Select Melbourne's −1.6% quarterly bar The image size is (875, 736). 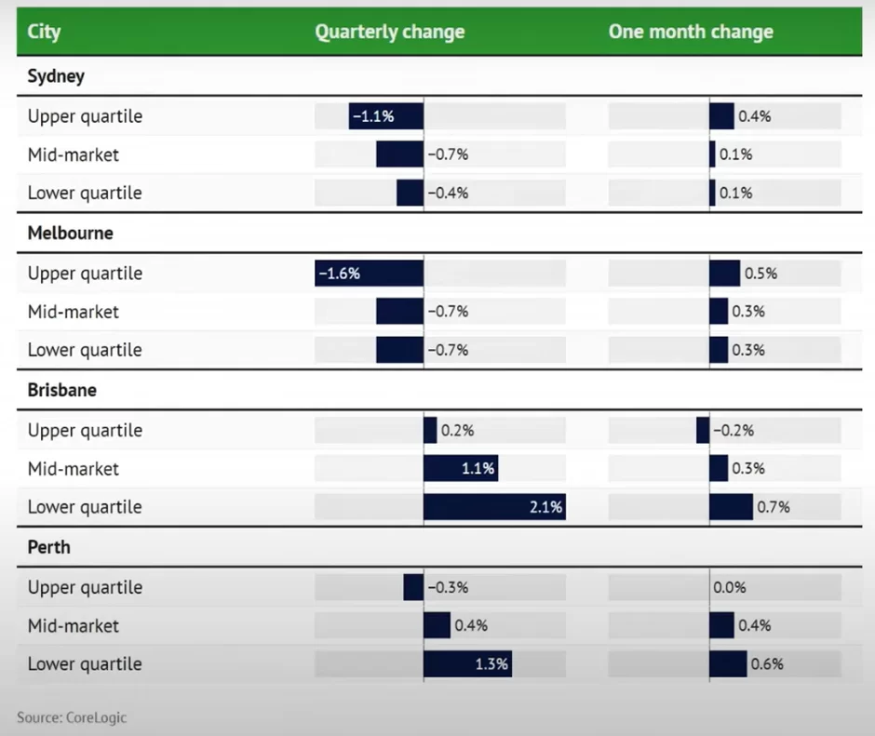point(369,274)
